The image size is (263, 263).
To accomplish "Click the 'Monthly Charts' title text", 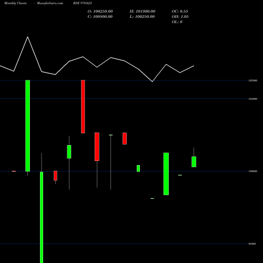I will [x=15, y=3].
